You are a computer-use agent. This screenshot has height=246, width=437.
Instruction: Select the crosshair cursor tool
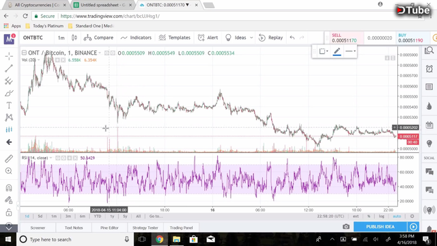click(9, 56)
